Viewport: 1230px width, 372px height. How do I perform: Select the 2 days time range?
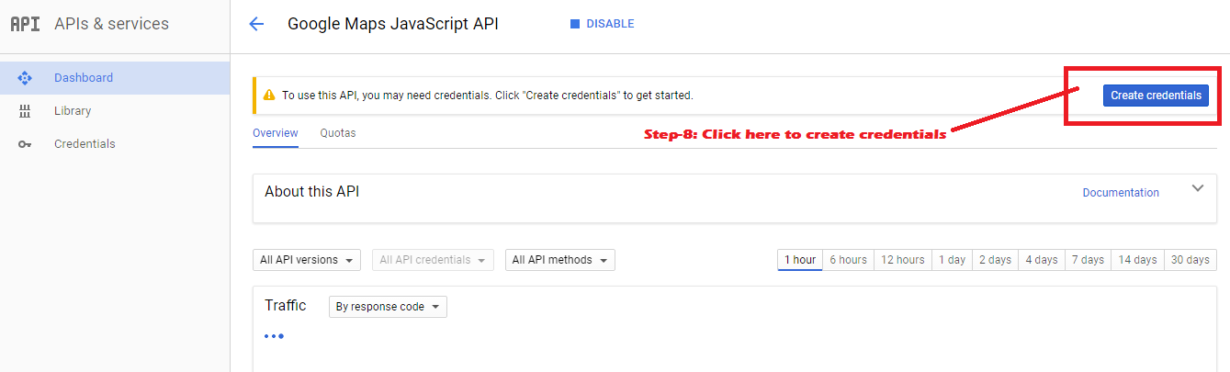(995, 260)
